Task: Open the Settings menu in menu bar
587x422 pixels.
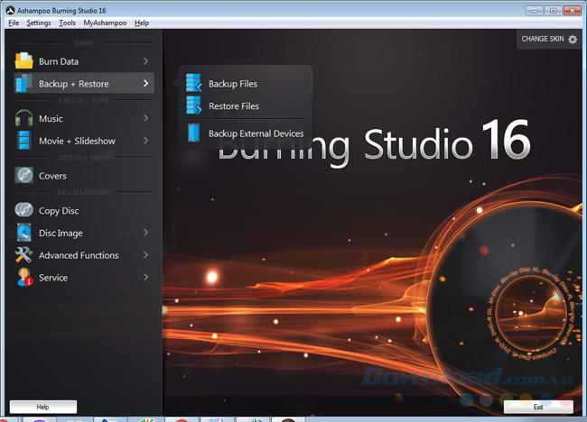Action: click(39, 23)
